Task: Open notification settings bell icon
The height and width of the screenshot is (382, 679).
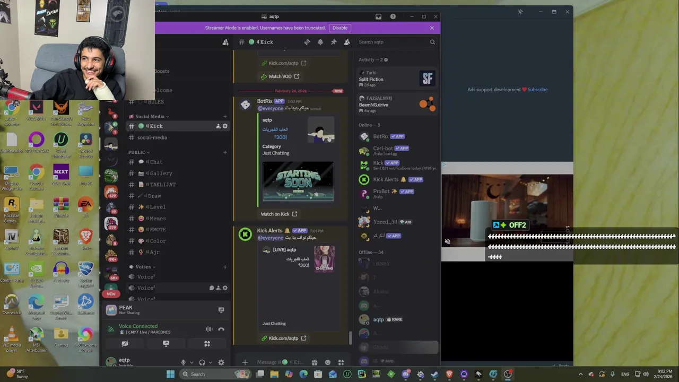Action: (x=320, y=42)
